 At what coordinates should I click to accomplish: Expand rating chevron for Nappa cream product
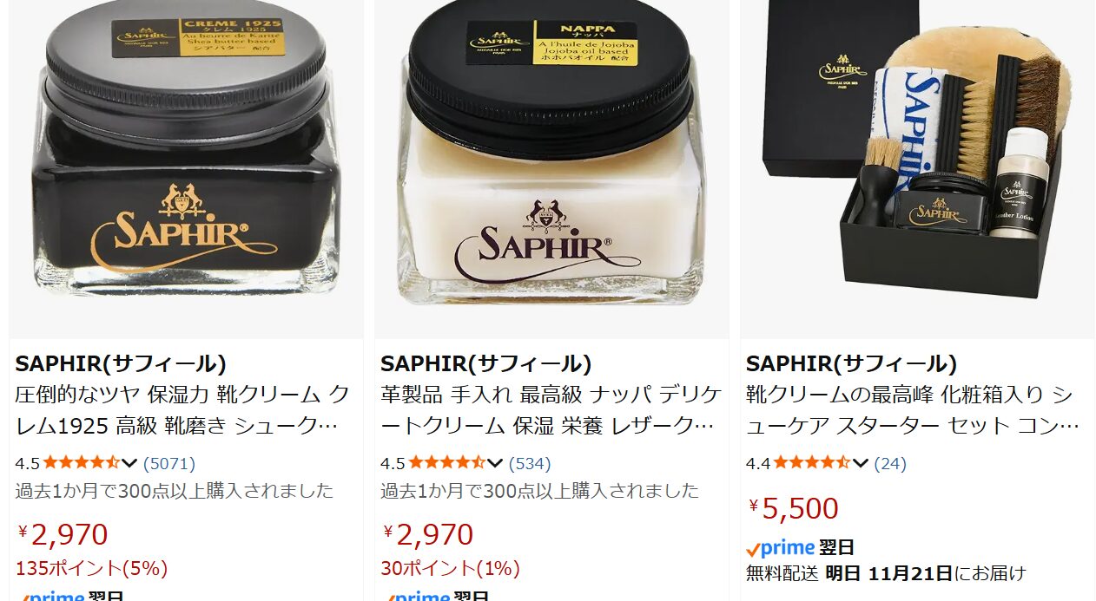pos(495,463)
